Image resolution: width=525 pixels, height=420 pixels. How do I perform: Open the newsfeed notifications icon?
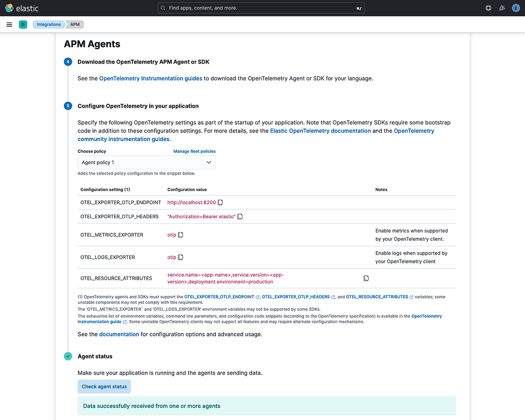pos(502,8)
